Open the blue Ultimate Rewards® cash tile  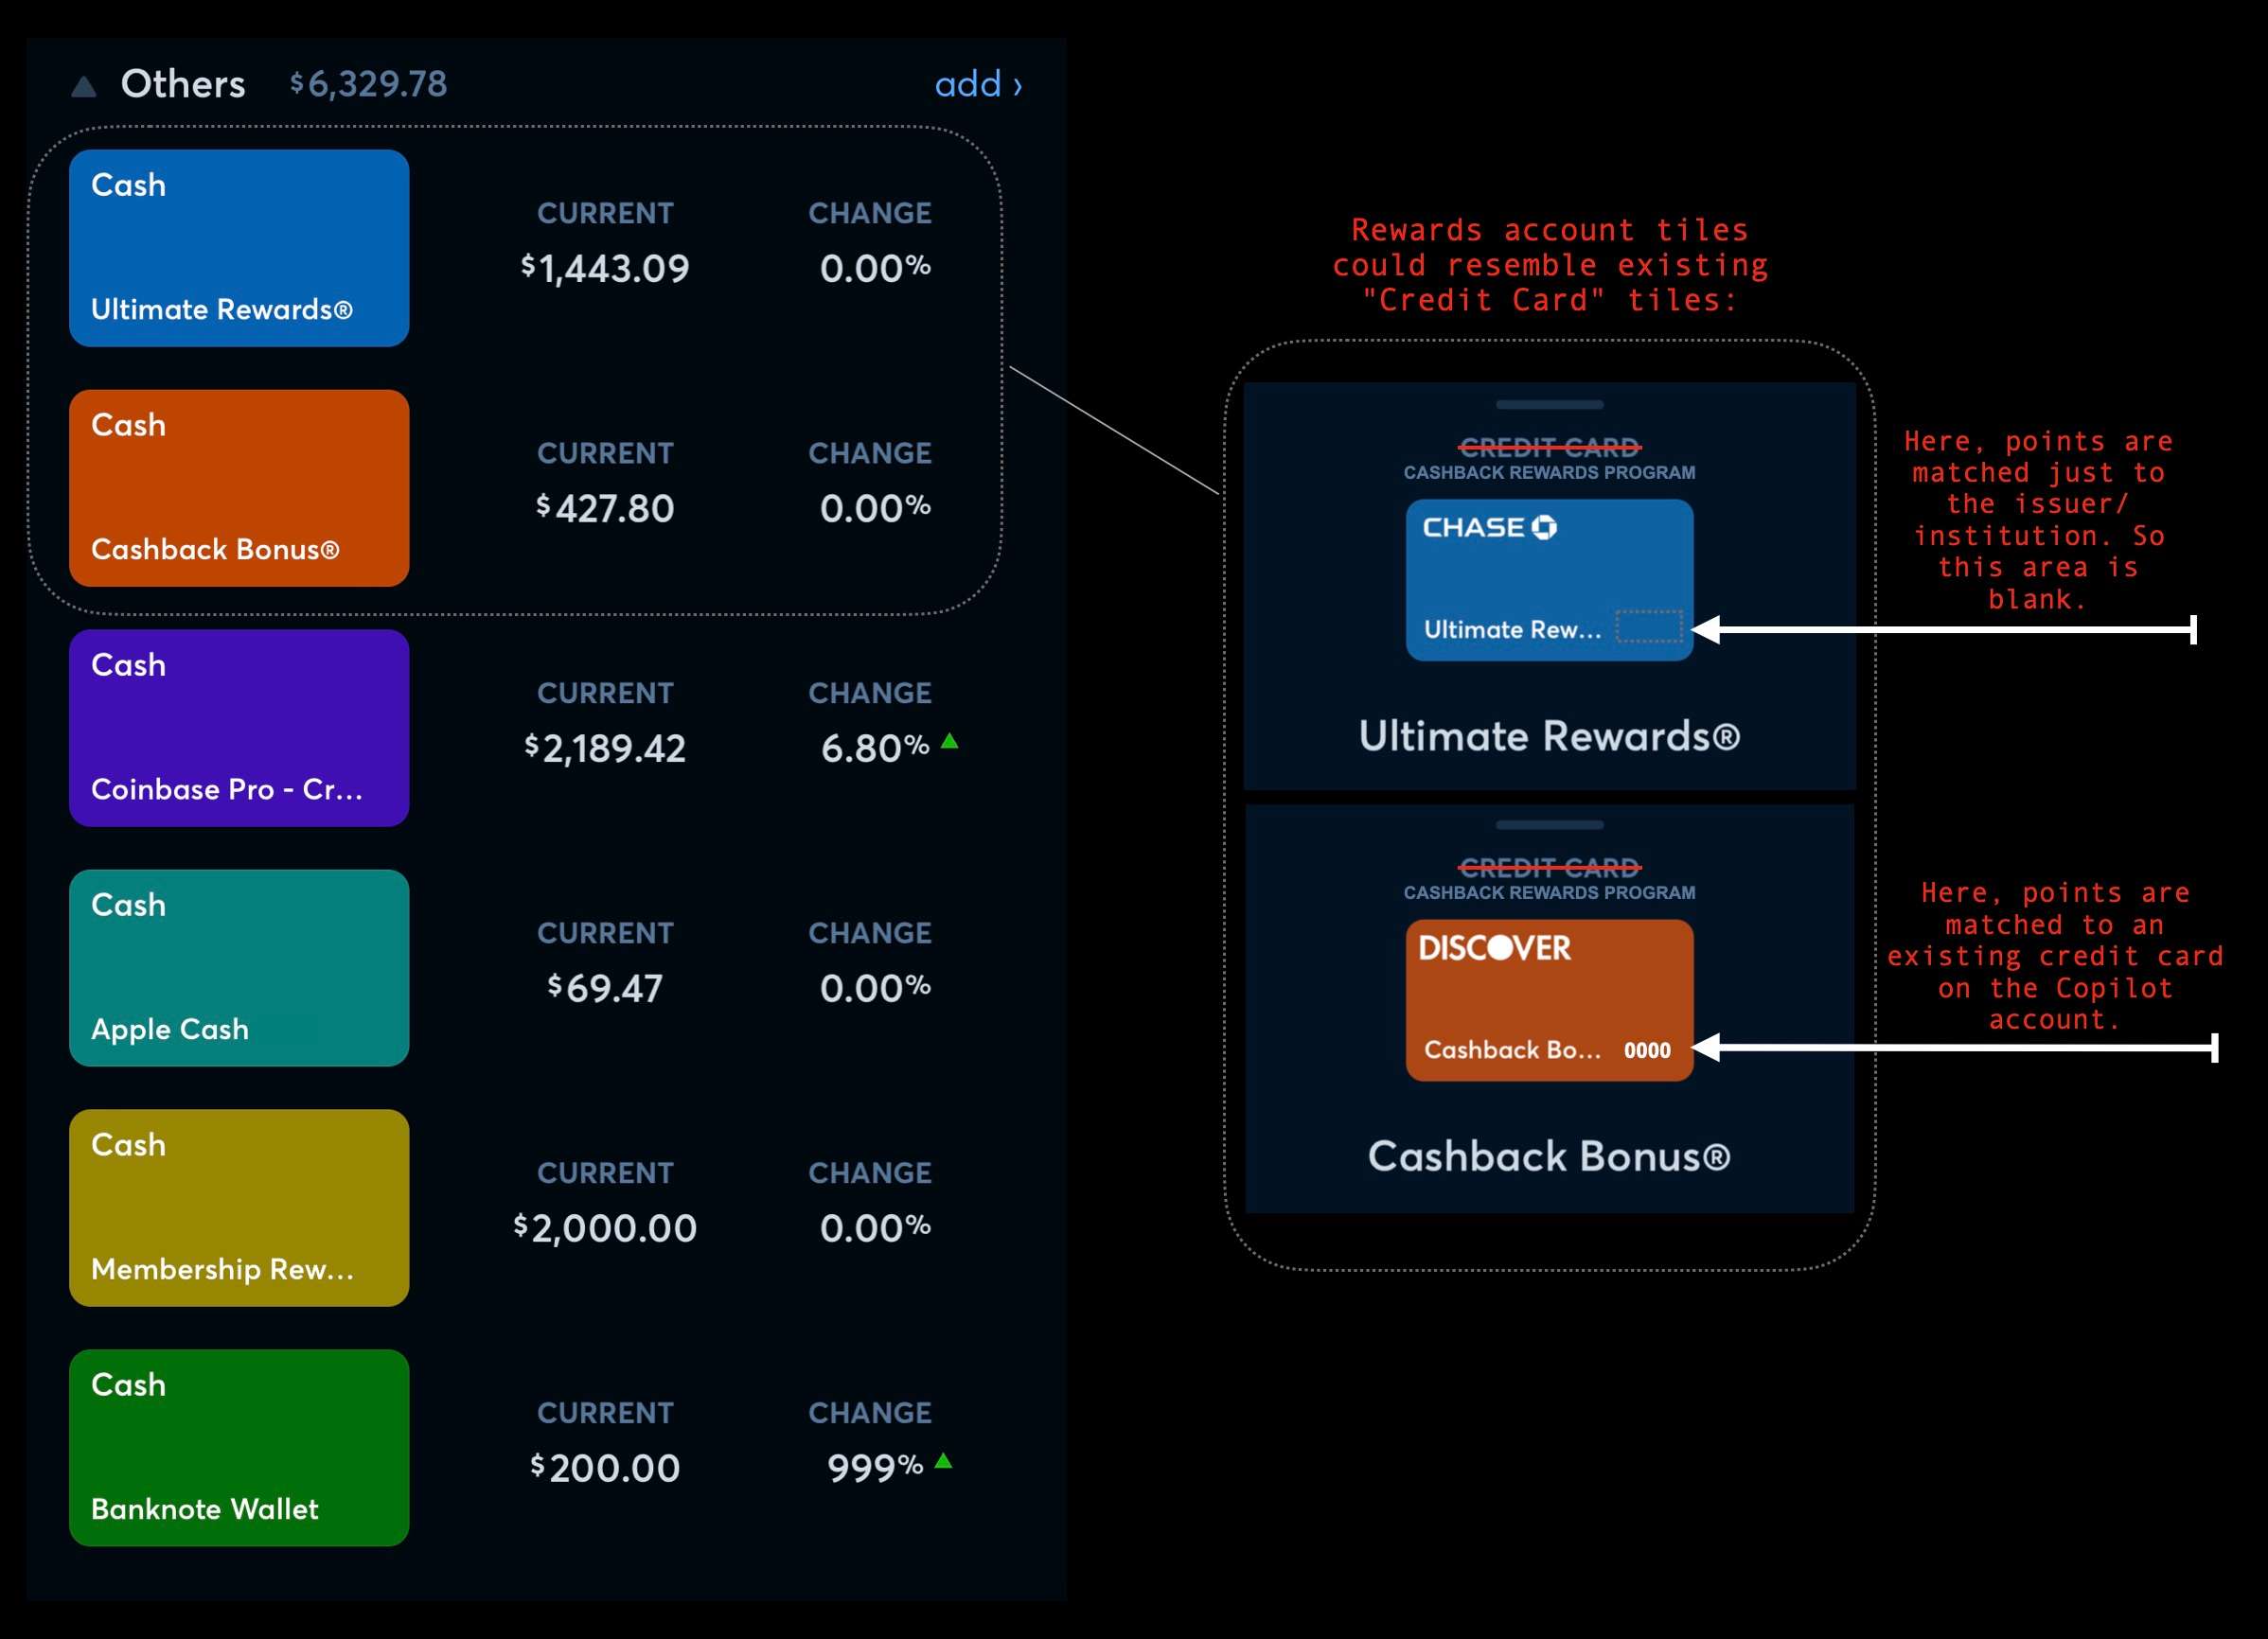coord(239,248)
